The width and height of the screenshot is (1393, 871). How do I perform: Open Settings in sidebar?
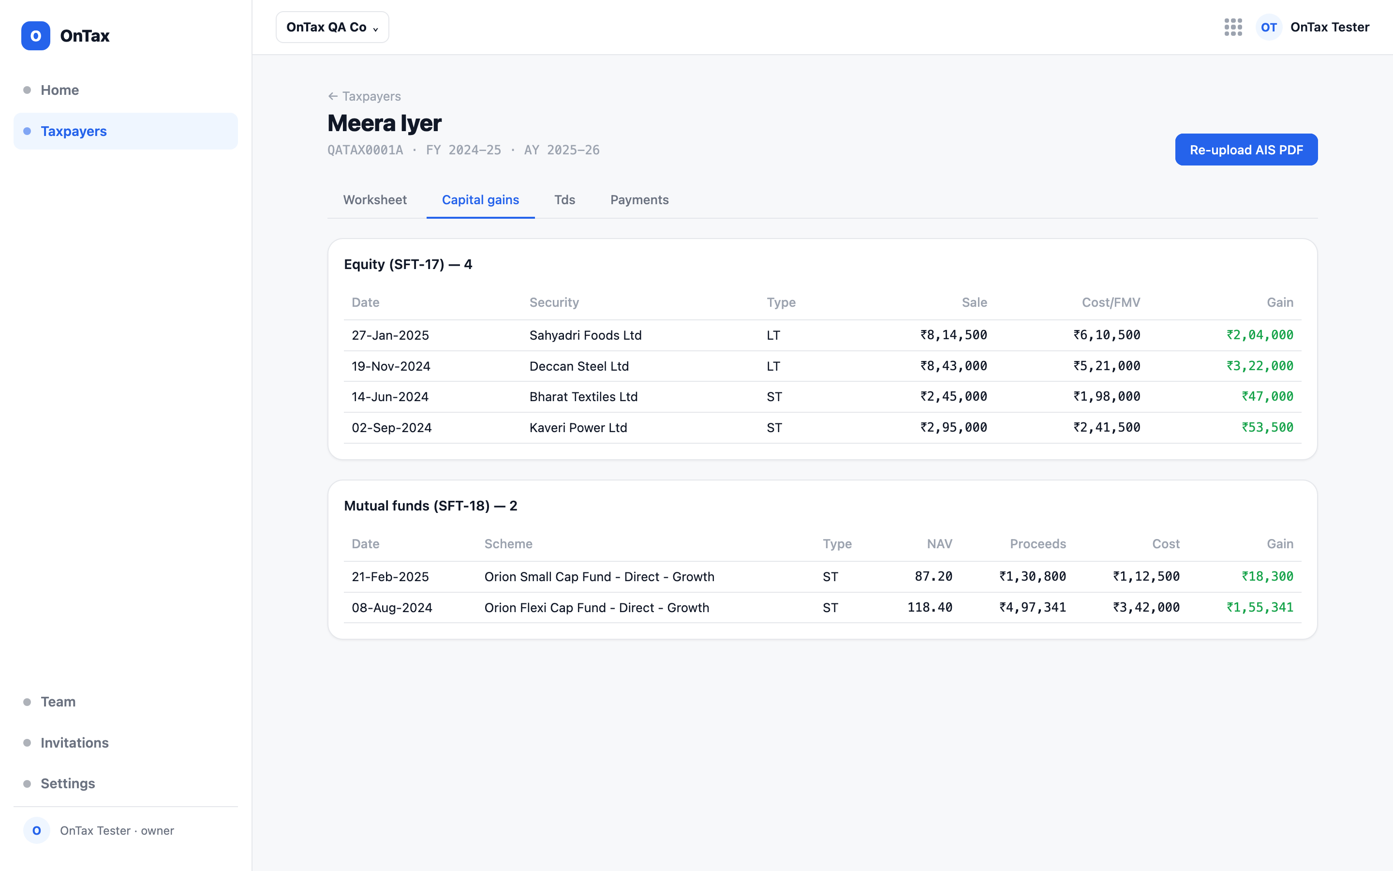[x=125, y=783]
